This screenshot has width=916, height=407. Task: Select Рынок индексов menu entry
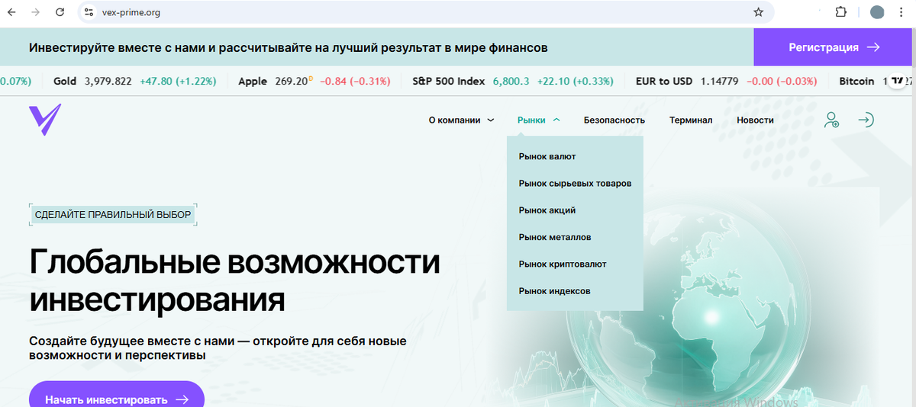click(x=554, y=290)
